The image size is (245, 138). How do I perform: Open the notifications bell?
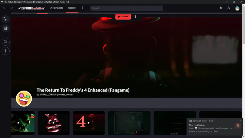pyautogui.click(x=221, y=8)
